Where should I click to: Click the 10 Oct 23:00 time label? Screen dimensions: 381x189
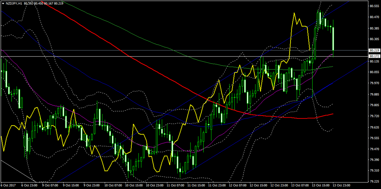pos(154,186)
